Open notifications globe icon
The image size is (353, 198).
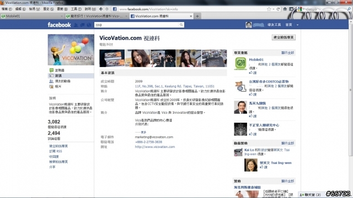(x=89, y=25)
